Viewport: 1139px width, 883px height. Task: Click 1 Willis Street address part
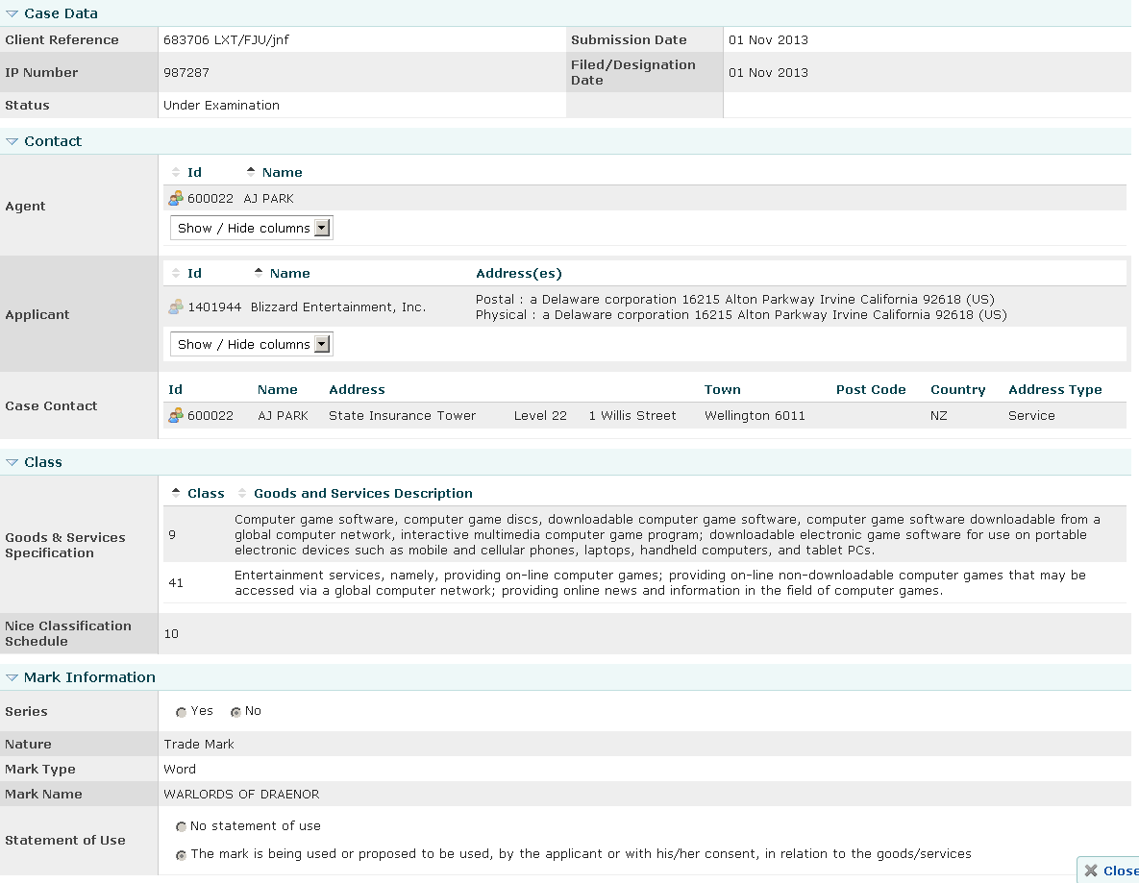631,415
